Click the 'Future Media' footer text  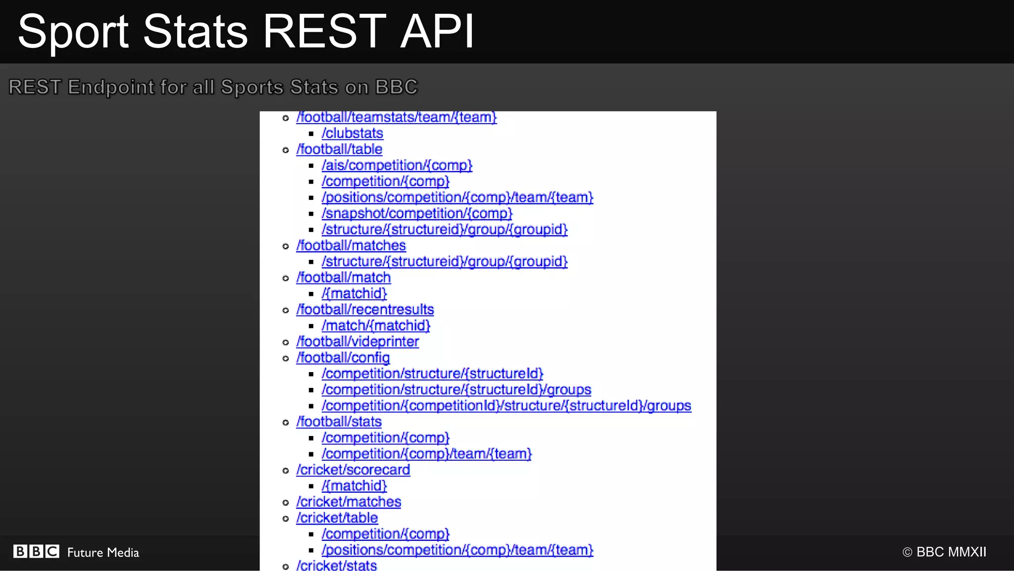pyautogui.click(x=103, y=553)
